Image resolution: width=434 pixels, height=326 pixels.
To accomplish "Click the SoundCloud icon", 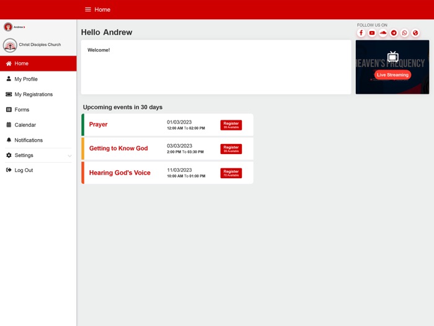I will point(383,33).
